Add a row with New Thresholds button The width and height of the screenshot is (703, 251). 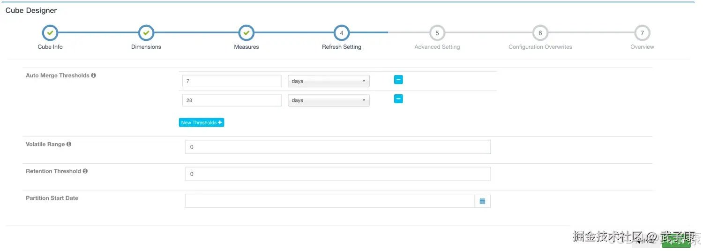(x=202, y=122)
